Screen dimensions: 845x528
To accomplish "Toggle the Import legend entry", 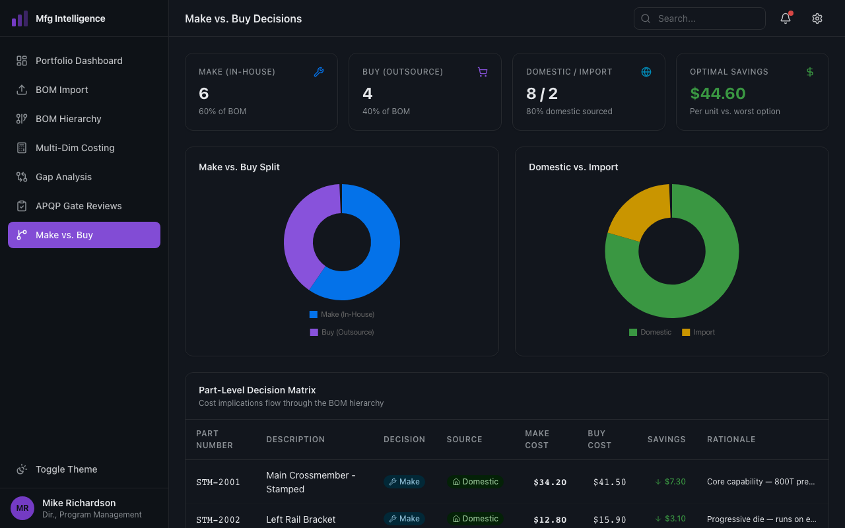I will [x=698, y=333].
